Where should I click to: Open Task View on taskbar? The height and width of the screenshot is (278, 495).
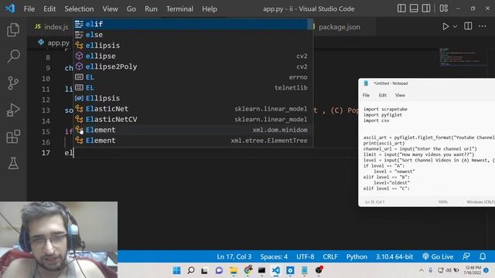tap(204, 270)
